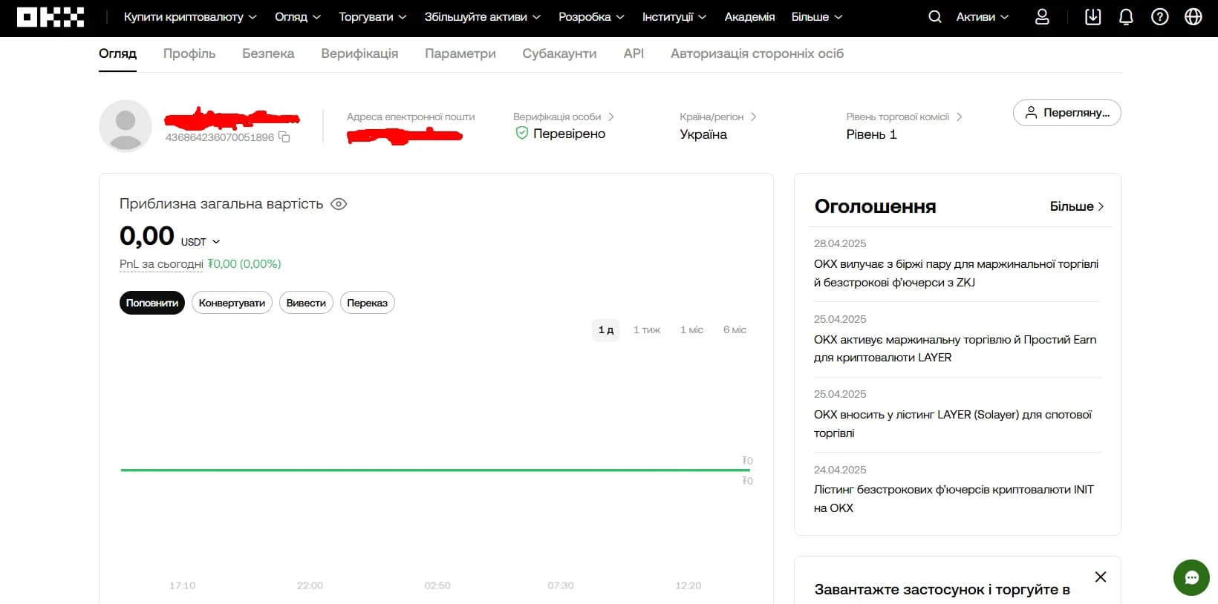Click the Переказ button
The image size is (1218, 604).
point(367,303)
